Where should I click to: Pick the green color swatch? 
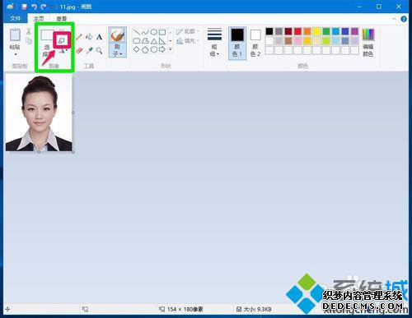(x=326, y=31)
